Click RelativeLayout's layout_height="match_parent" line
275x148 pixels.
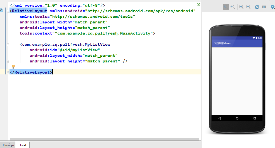(65, 28)
